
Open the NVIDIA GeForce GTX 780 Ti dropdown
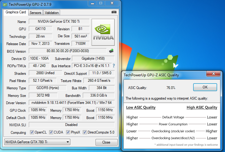click(x=37, y=142)
